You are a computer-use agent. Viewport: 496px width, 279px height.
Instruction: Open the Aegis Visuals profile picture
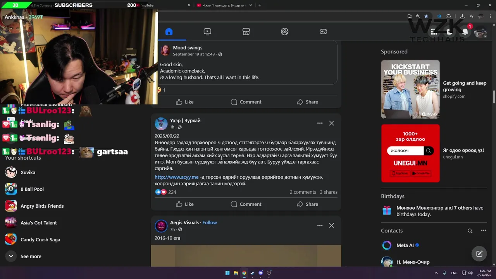pyautogui.click(x=161, y=226)
